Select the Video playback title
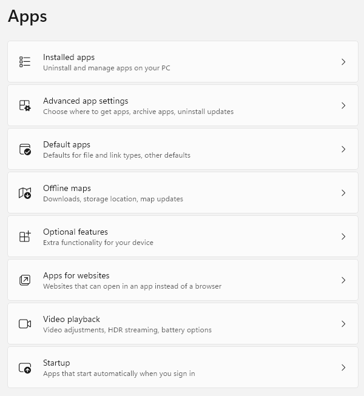Image resolution: width=364 pixels, height=396 pixels. pyautogui.click(x=72, y=319)
